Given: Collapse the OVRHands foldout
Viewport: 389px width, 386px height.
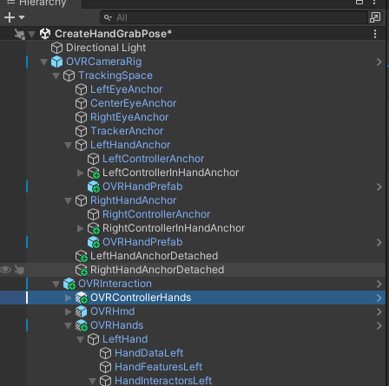Looking at the screenshot, I should [69, 326].
